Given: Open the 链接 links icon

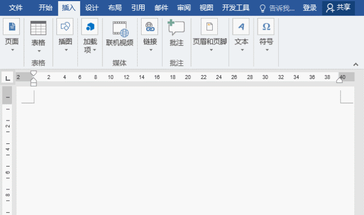Looking at the screenshot, I should tap(150, 27).
